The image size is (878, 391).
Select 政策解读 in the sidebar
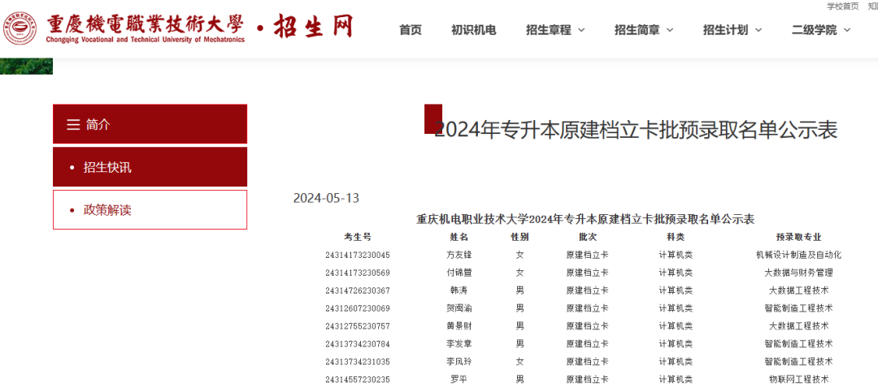coord(150,210)
